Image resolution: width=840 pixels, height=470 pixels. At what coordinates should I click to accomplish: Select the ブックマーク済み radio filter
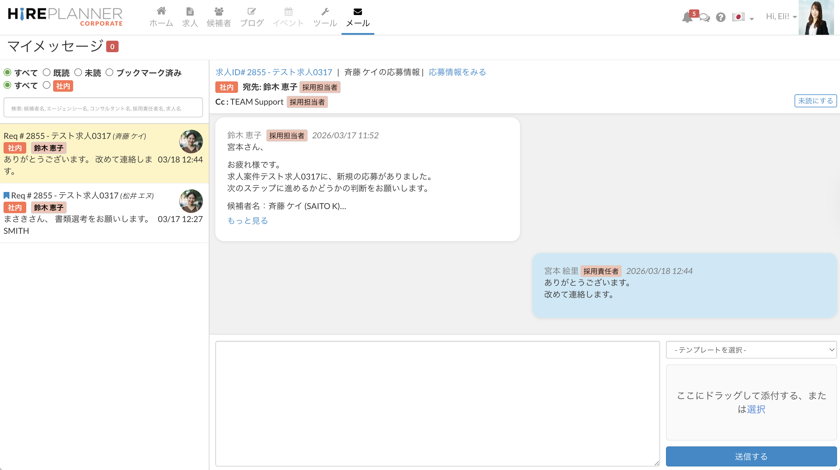tap(109, 72)
